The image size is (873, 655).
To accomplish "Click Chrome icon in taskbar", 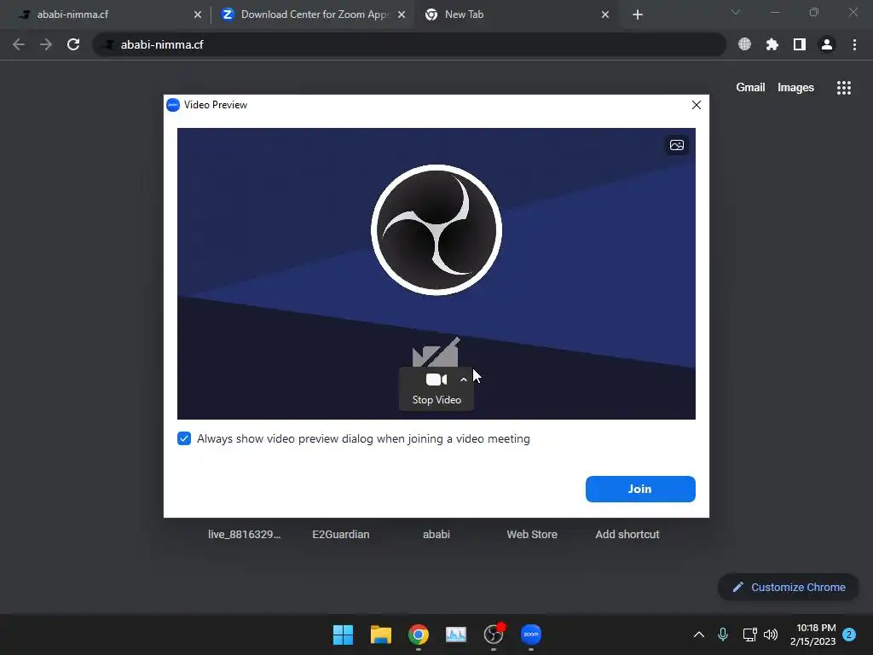I will 418,635.
